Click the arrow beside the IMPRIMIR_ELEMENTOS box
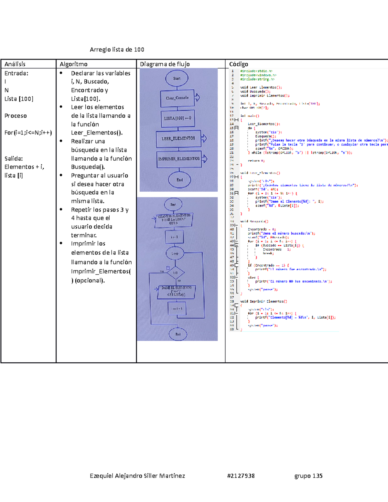Image resolution: width=388 pixels, height=502 pixels. 204,159
